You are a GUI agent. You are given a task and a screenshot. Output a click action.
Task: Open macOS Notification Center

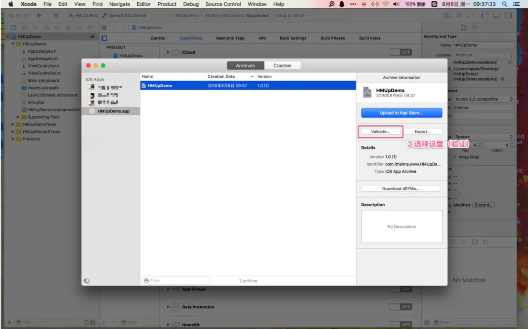517,4
